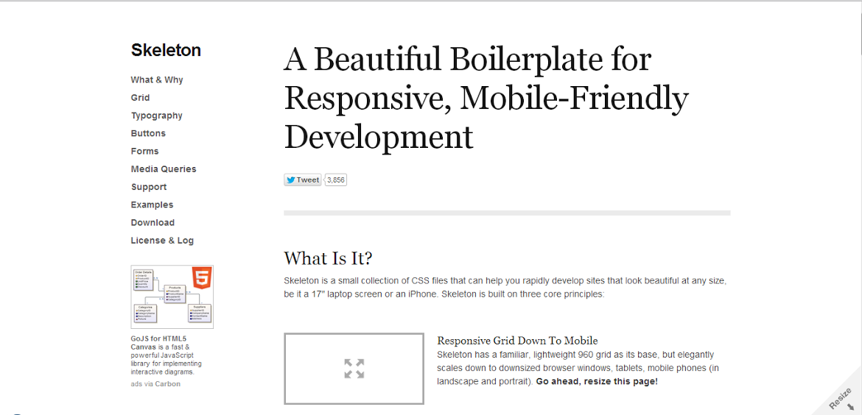The image size is (862, 415).
Task: Click the page main headline text
Action: coord(486,99)
